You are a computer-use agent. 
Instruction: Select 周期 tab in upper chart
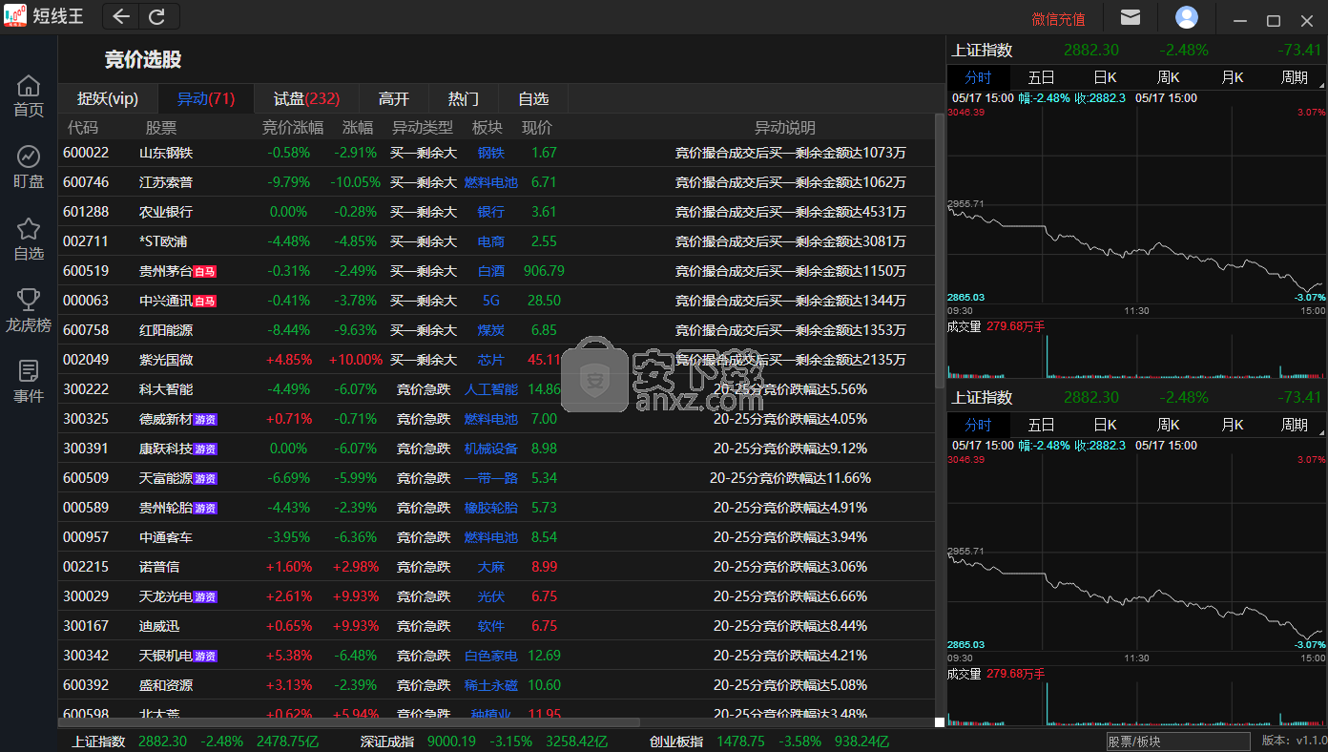click(x=1295, y=77)
